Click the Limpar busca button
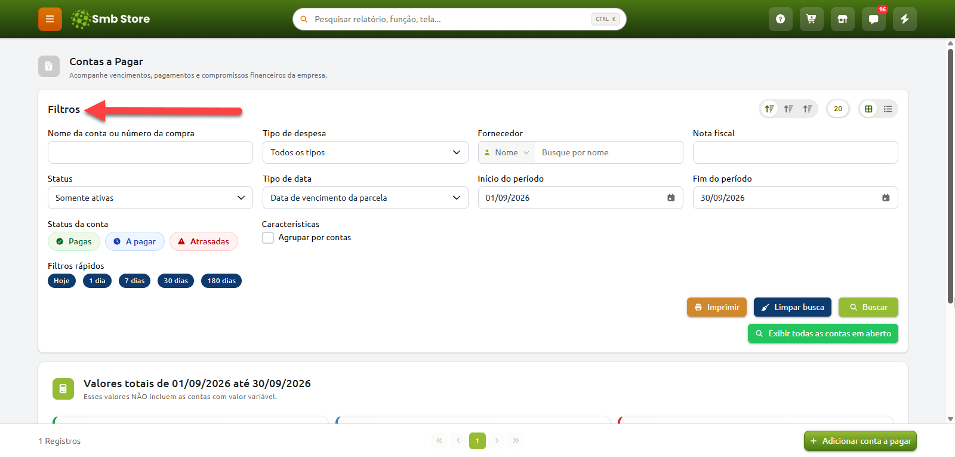This screenshot has height=457, width=955. coord(793,307)
